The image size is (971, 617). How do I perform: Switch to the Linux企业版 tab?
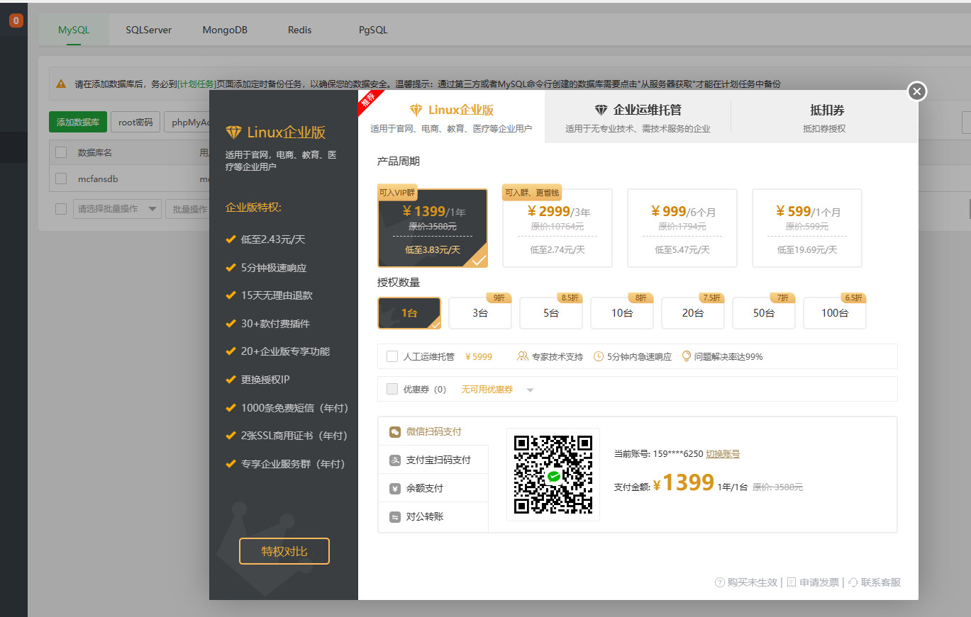point(451,118)
